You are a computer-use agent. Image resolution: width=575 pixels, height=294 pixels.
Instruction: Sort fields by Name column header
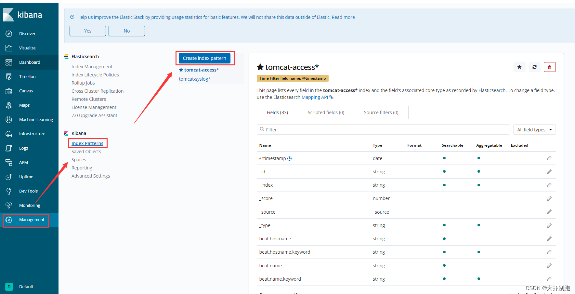(265, 145)
